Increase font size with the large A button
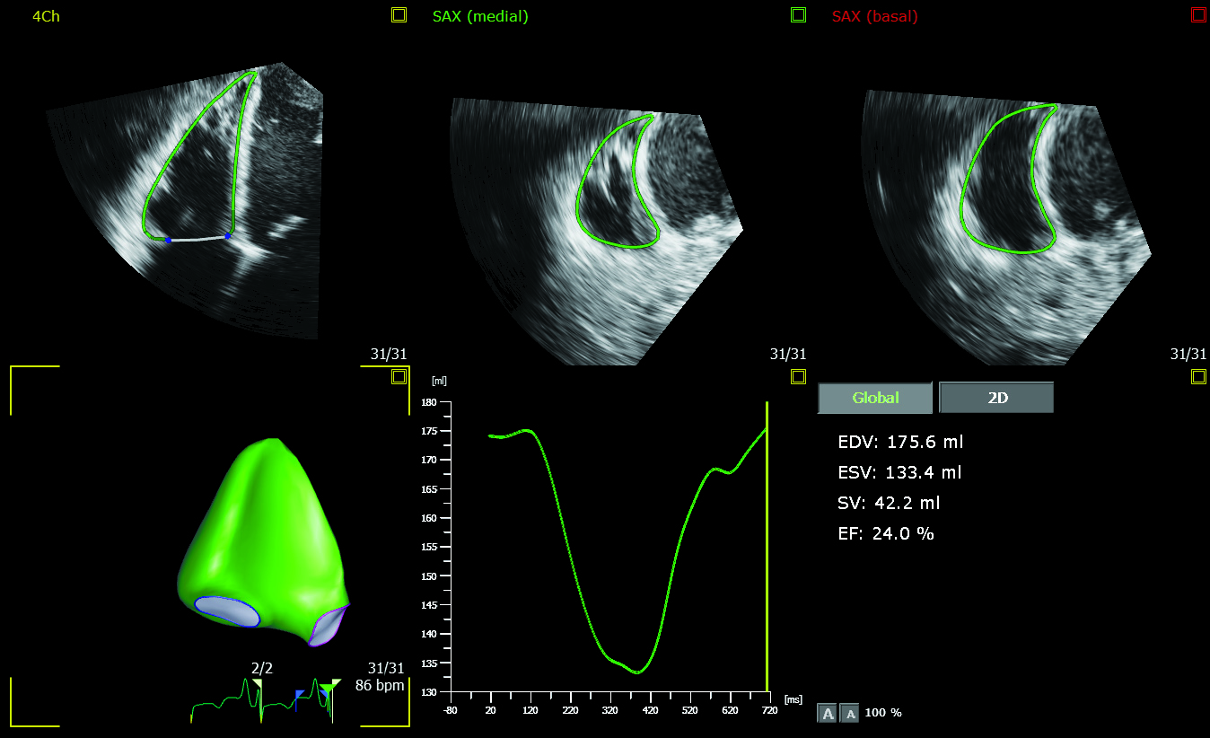 (x=829, y=713)
